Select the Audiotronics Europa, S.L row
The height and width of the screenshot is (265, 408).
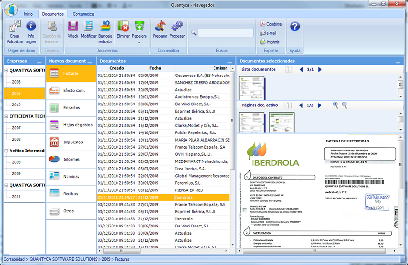(163, 97)
